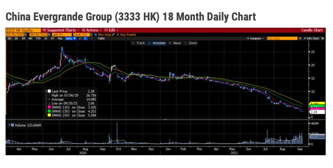Click the Candle Chart title label
Viewport: 333px width, 168px height.
312,30
